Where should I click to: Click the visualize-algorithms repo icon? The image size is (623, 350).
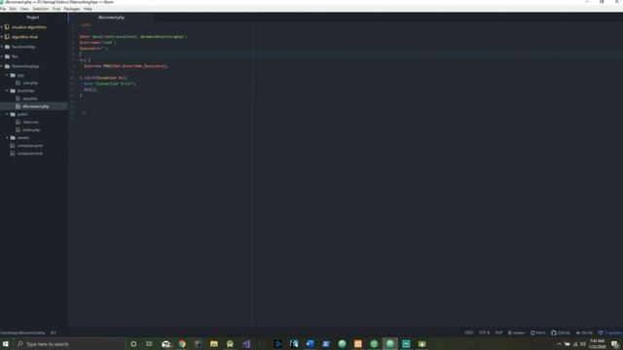[x=7, y=27]
